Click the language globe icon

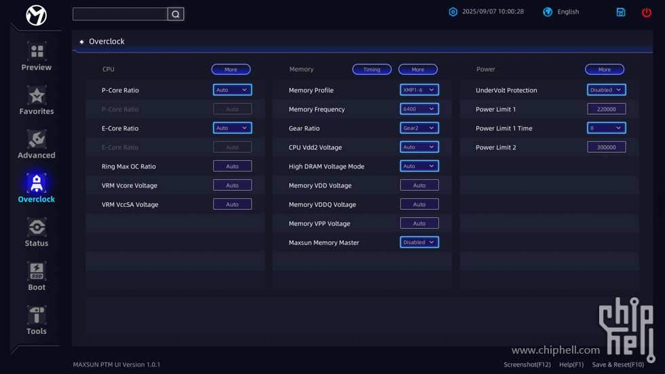click(548, 12)
